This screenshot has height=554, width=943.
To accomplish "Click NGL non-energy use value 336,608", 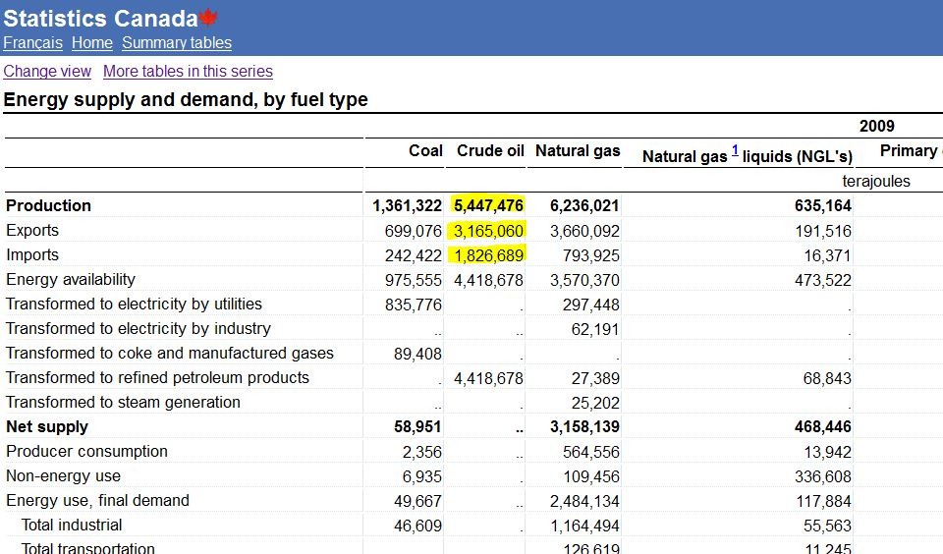I will point(823,477).
